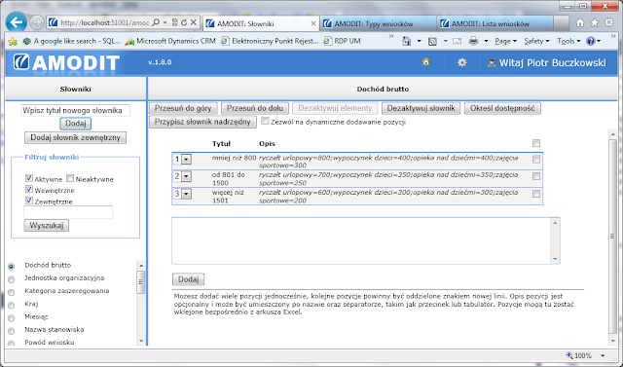
Task: Open the zoom level dropdown arrow
Action: coord(603,355)
